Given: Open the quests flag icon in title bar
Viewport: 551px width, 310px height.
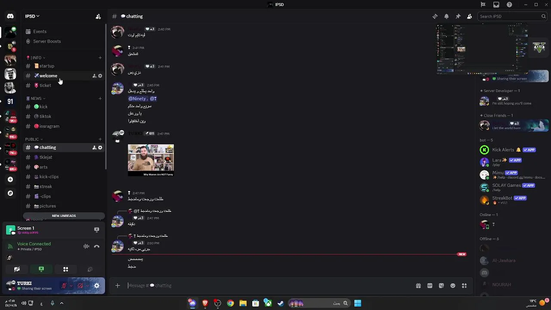Looking at the screenshot, I should pos(483,5).
